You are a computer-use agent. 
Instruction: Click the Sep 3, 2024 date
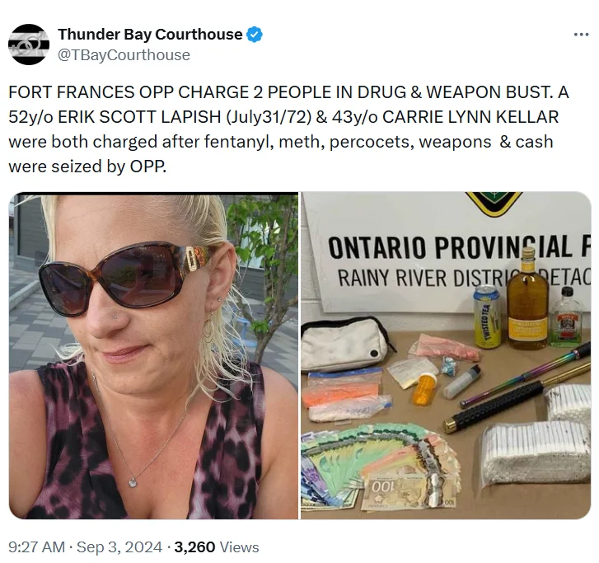pos(119,547)
